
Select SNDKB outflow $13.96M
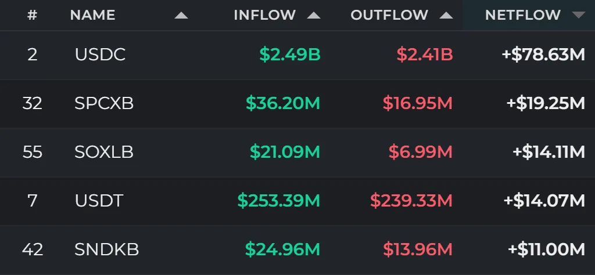click(x=418, y=249)
